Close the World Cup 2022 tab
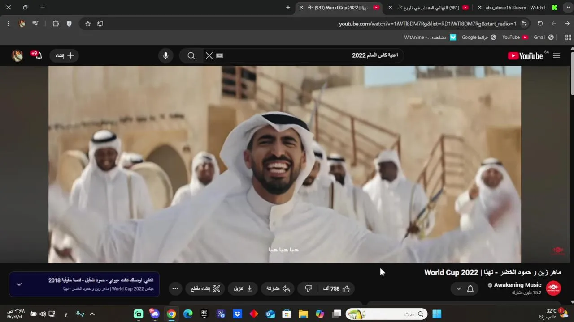The image size is (574, 322). [301, 8]
